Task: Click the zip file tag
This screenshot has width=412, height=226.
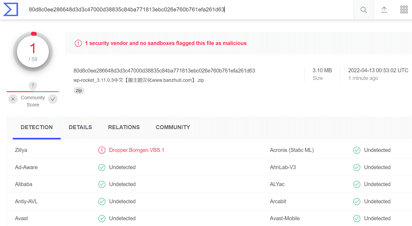Action: click(x=79, y=91)
